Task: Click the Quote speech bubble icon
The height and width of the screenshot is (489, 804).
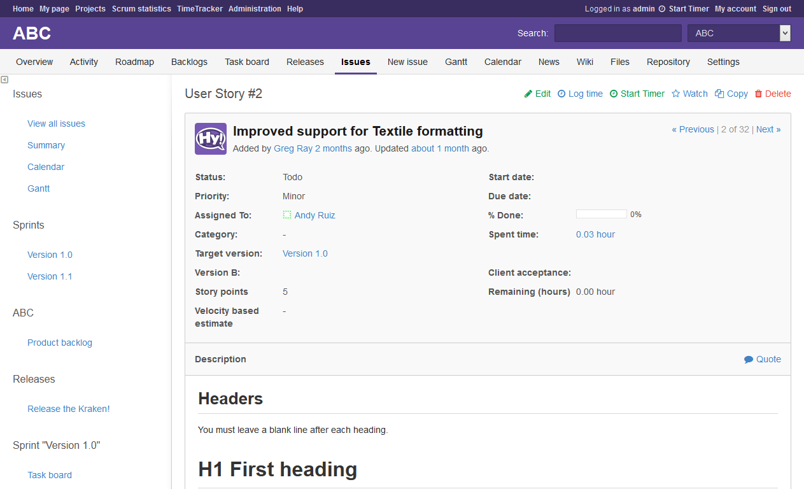Action: point(749,360)
